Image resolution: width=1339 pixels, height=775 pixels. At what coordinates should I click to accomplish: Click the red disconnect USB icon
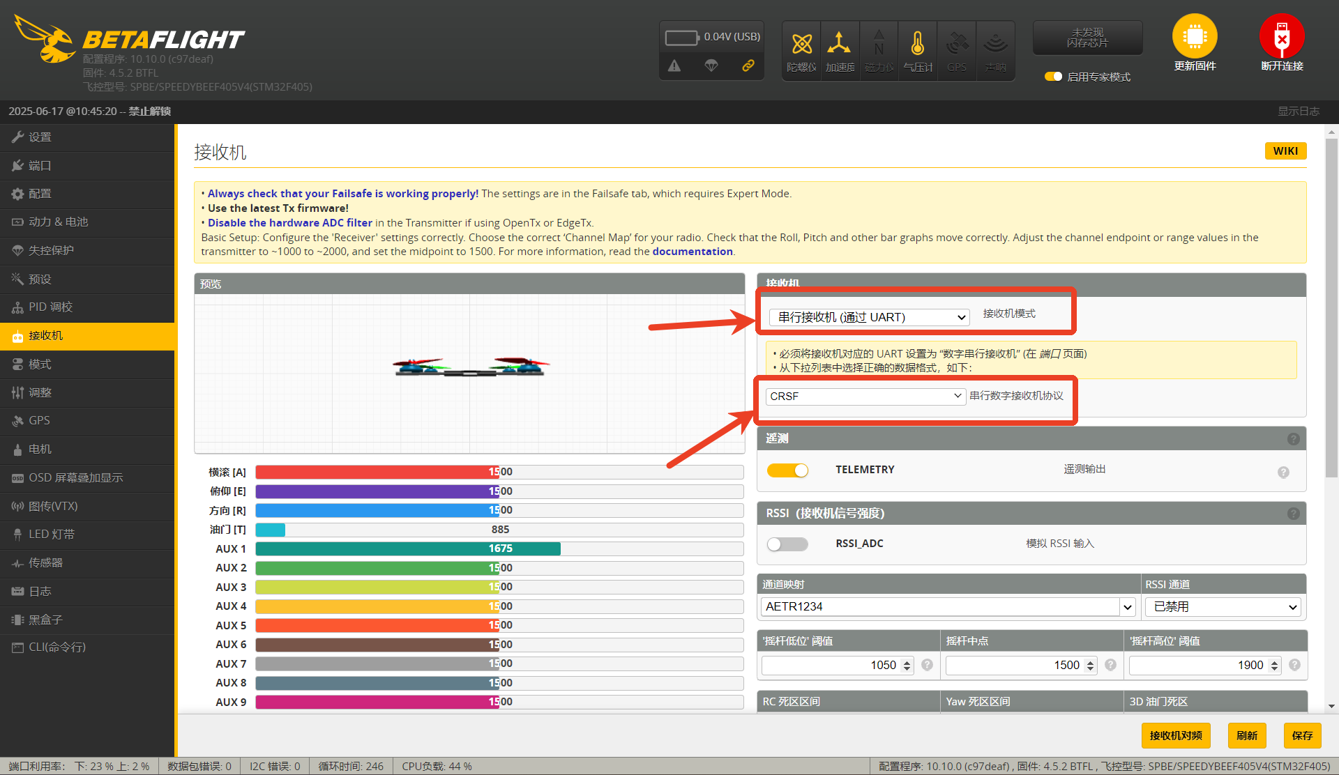(x=1281, y=36)
